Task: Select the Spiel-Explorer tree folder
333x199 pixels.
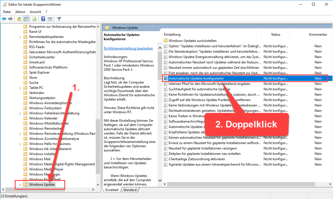Action: point(39,72)
